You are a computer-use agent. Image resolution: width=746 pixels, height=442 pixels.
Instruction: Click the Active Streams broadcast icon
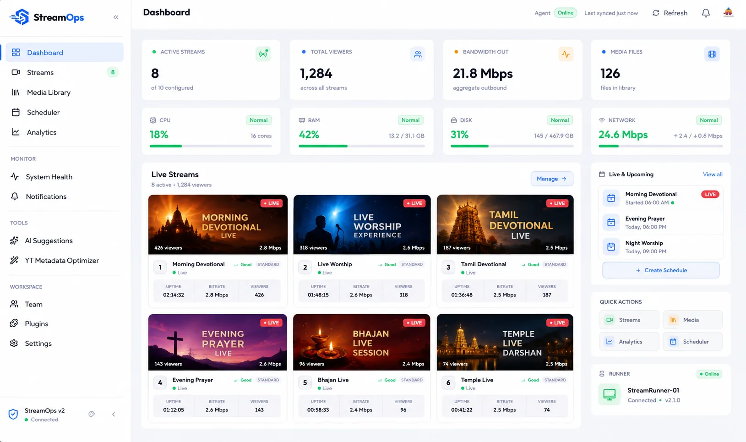pyautogui.click(x=263, y=54)
